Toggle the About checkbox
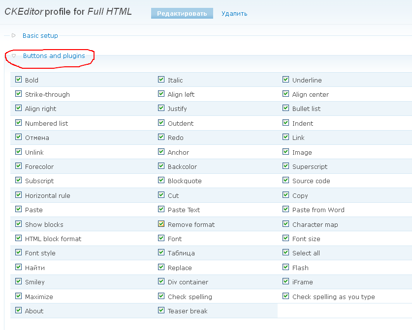The width and height of the screenshot is (412, 330). (18, 310)
